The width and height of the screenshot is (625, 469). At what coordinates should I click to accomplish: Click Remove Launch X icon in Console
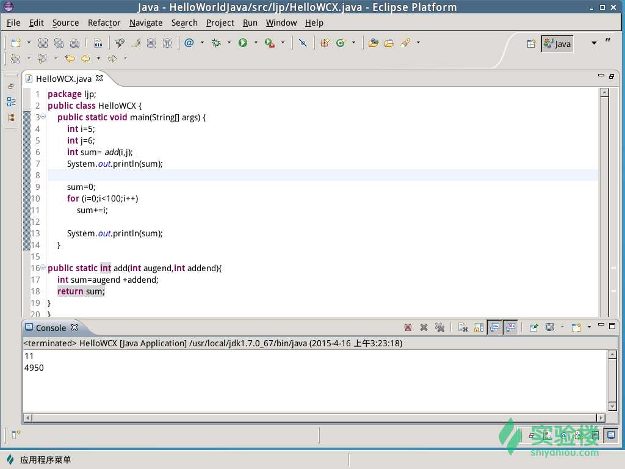tap(424, 328)
